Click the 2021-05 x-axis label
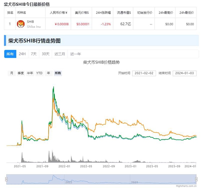The width and height of the screenshot is (204, 188). 20,166
